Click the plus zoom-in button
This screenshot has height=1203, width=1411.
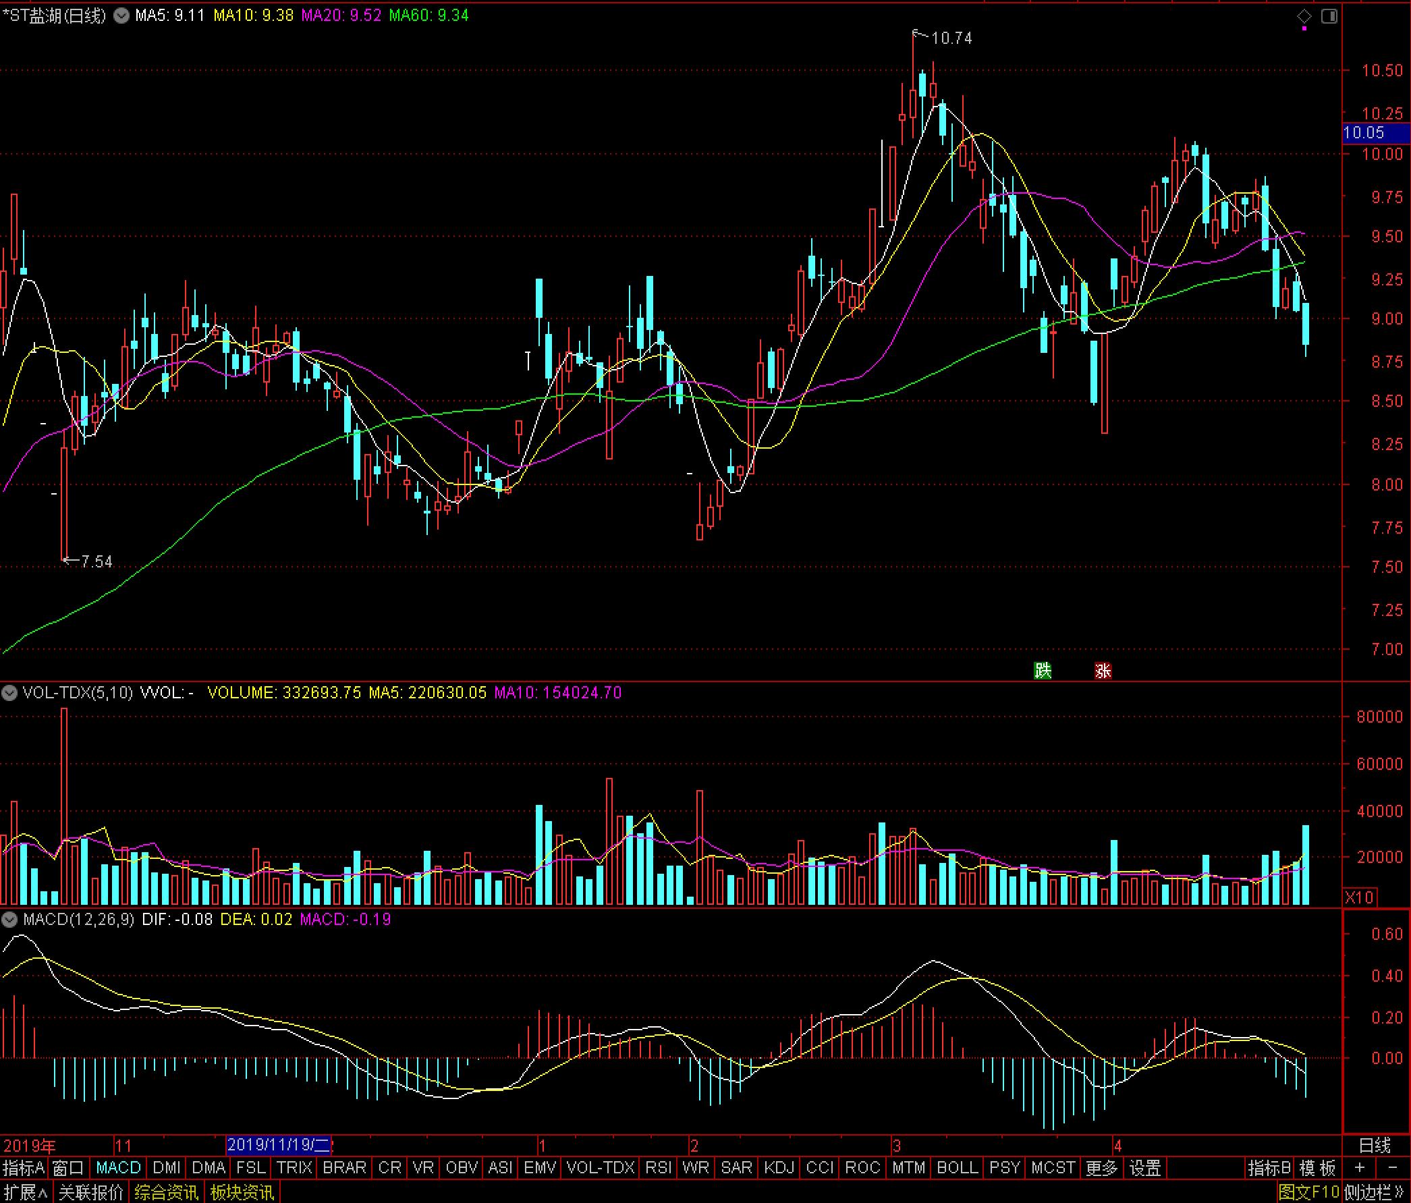(1360, 1169)
